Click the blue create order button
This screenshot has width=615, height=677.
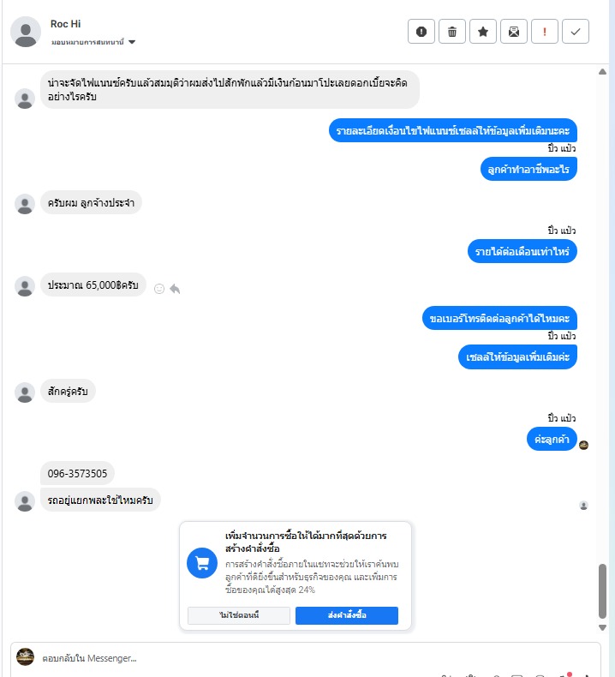347,615
